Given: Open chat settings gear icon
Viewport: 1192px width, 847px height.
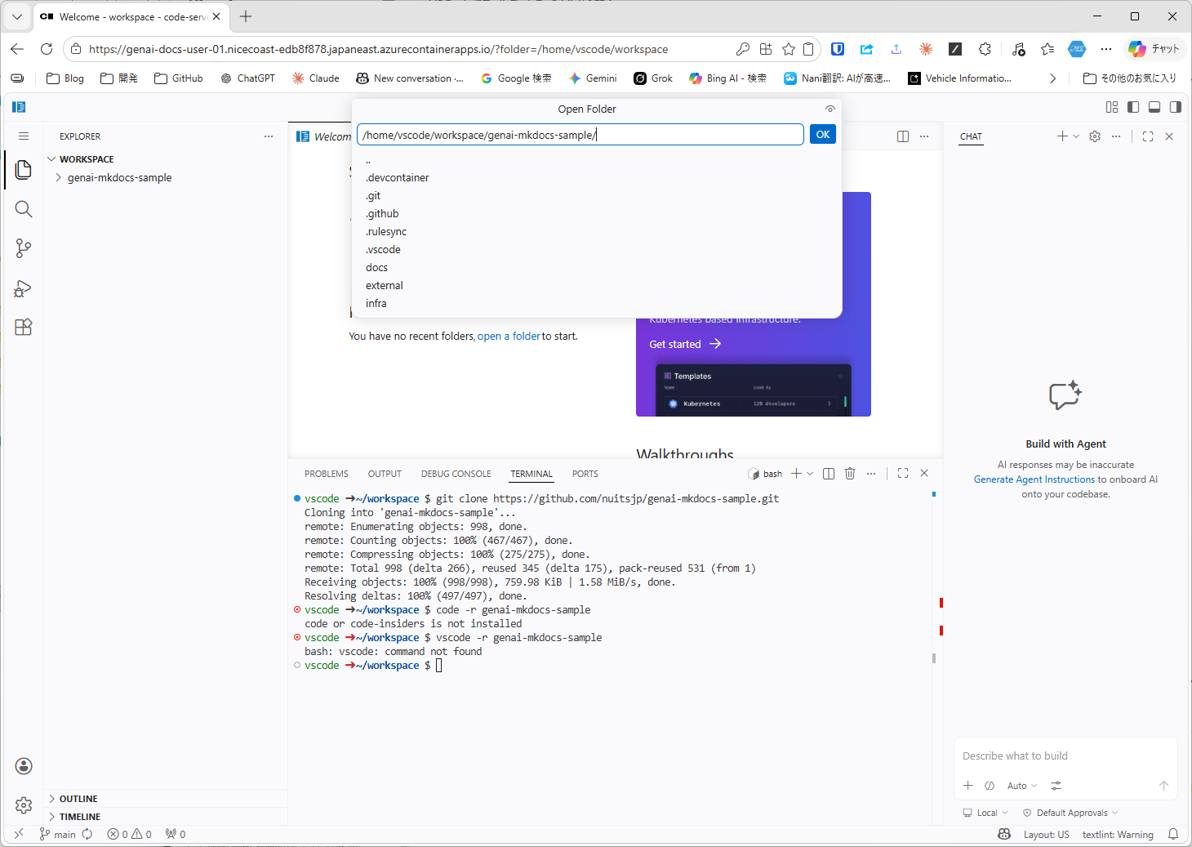Looking at the screenshot, I should (1095, 136).
